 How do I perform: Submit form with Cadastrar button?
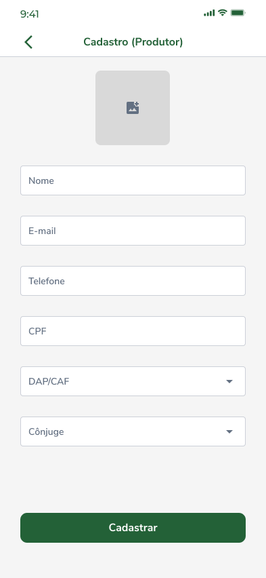tap(133, 528)
